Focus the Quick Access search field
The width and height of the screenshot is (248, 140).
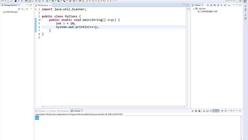pyautogui.click(x=231, y=1)
